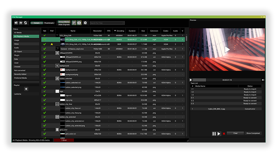Click the button_clip_selected group icon

57,117
